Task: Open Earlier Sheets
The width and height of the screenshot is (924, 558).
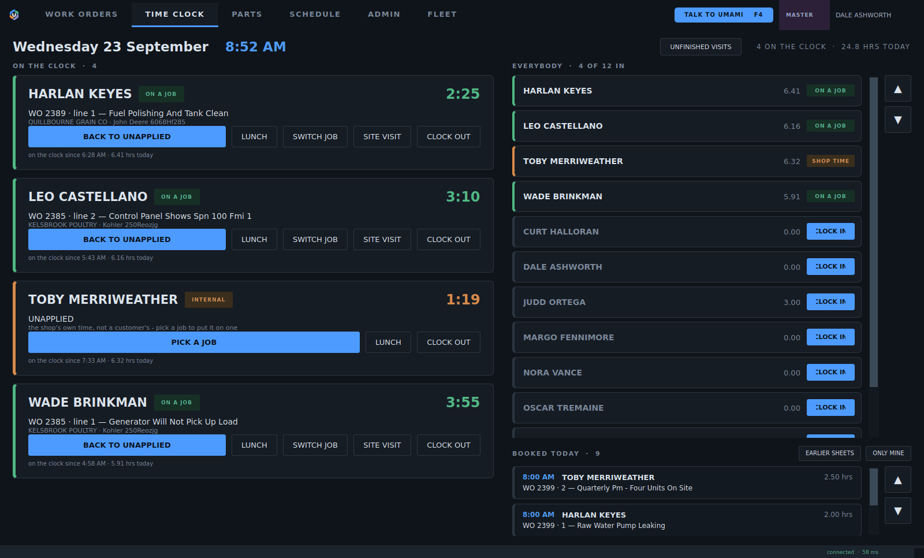Action: coord(830,453)
